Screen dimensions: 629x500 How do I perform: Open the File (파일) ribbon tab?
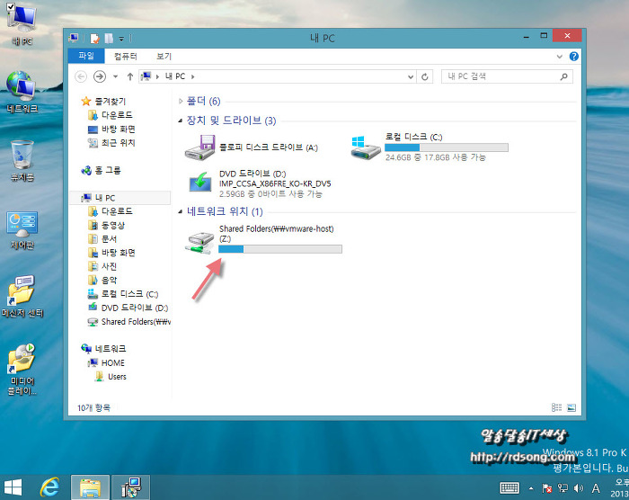(x=86, y=56)
